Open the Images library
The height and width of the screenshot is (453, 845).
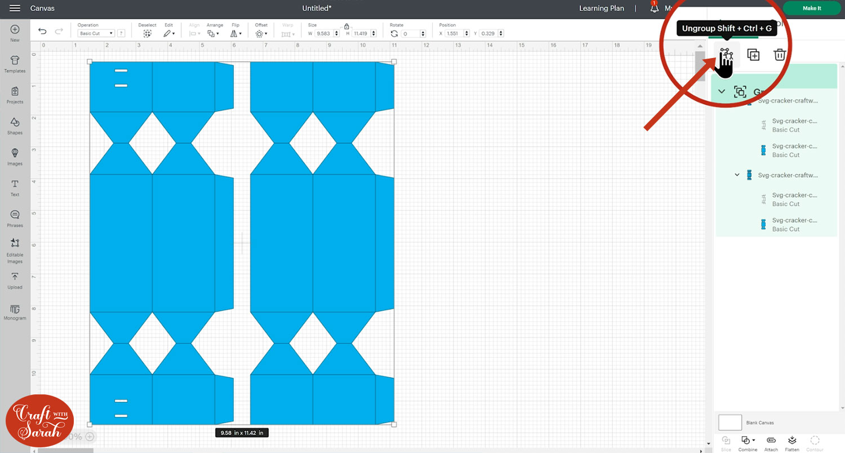coord(15,156)
